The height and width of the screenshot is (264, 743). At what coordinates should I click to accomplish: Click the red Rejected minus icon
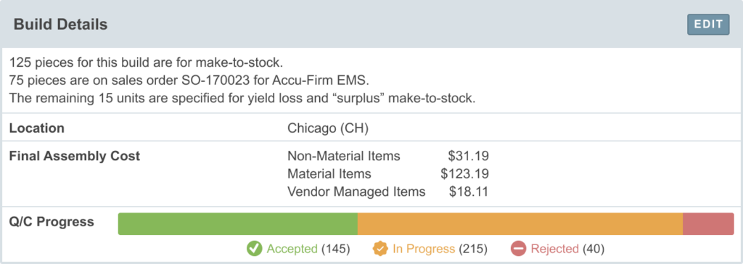518,248
